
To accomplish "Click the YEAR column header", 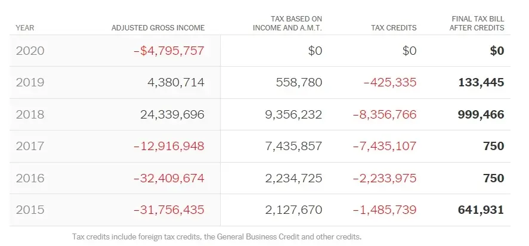I will pyautogui.click(x=24, y=27).
